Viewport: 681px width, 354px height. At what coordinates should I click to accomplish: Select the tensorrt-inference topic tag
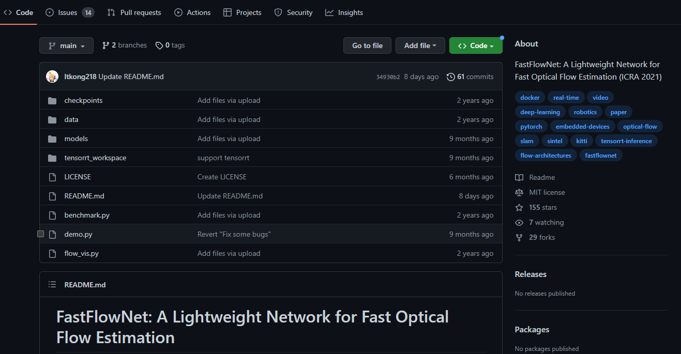(x=627, y=141)
